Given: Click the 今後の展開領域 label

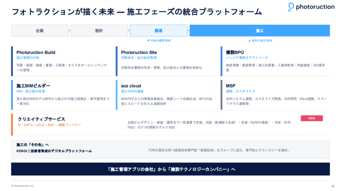Looking at the screenshot, I should (159, 40).
